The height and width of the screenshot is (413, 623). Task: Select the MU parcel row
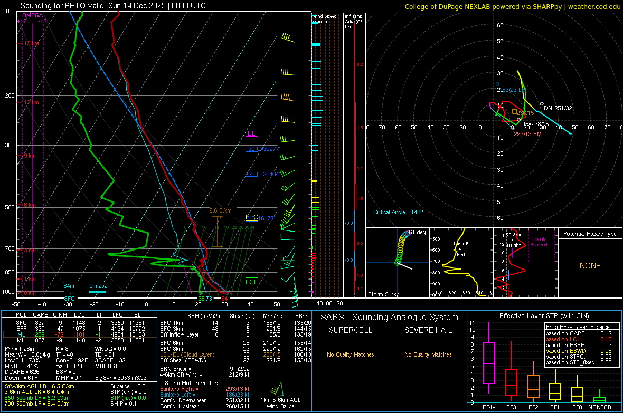pyautogui.click(x=79, y=340)
